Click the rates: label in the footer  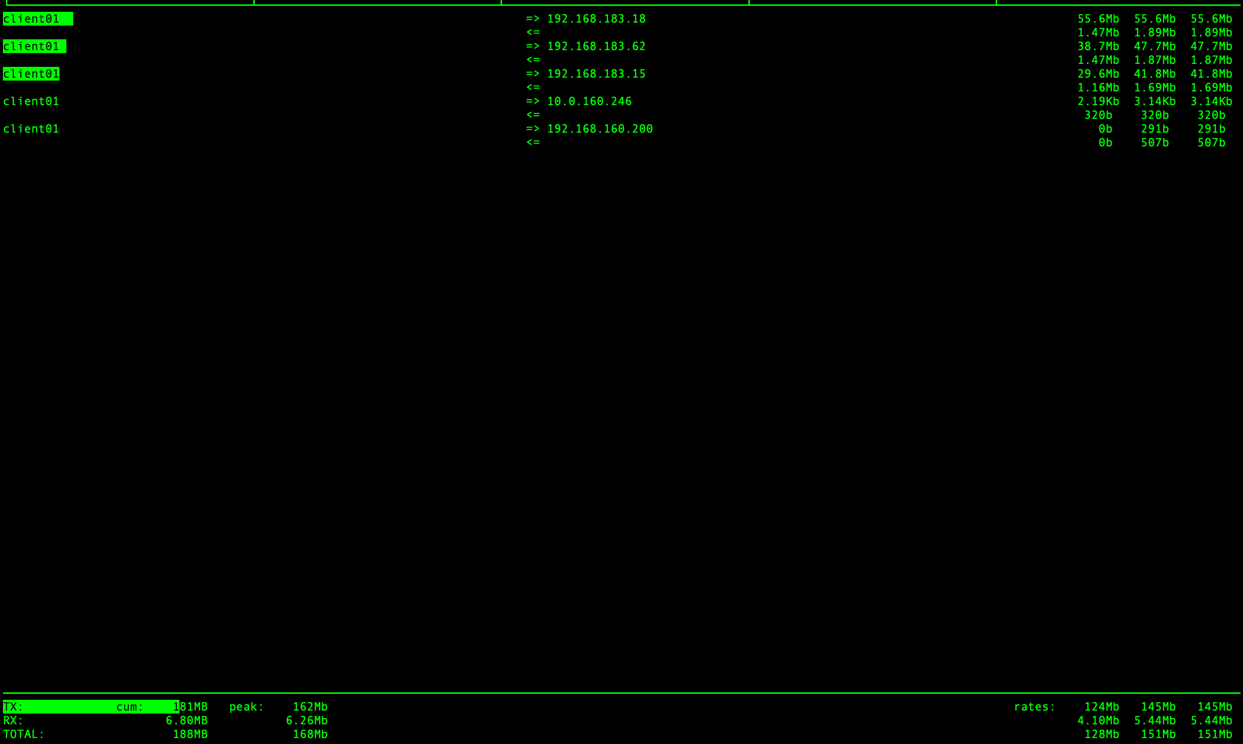tap(1035, 707)
